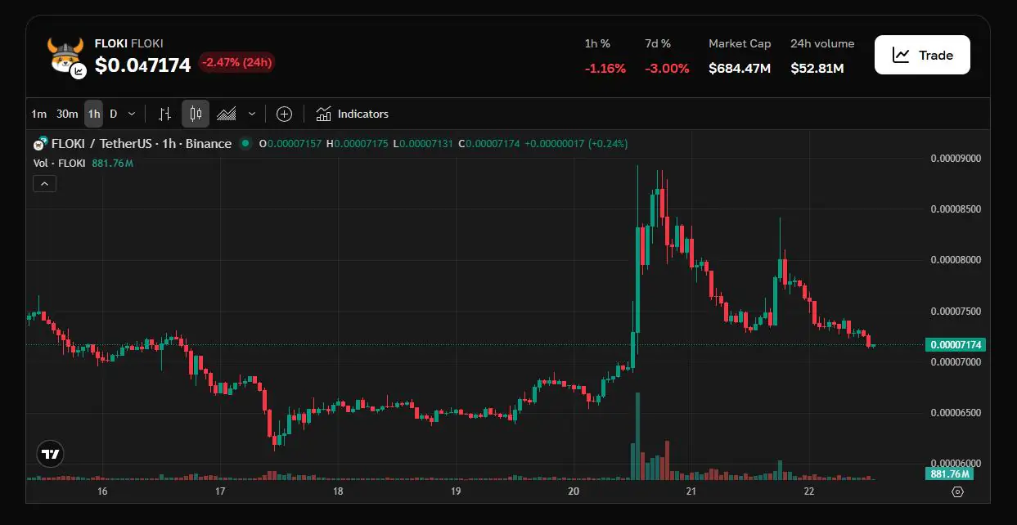Screen dimensions: 1017x525
Task: Select the Bars chart style icon
Action: [164, 114]
